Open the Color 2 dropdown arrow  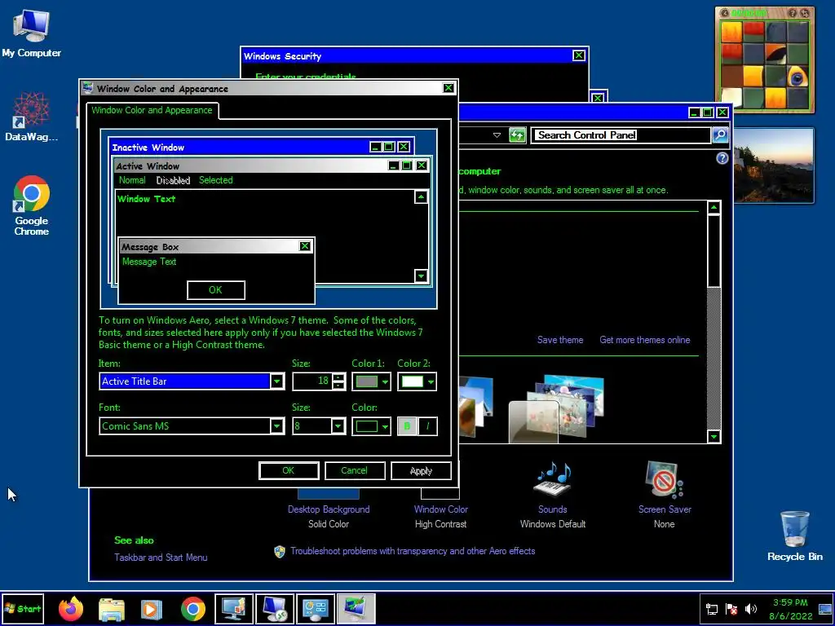431,381
